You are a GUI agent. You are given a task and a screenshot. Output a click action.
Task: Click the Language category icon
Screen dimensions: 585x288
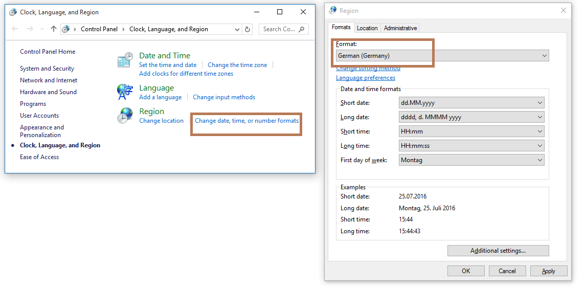[125, 92]
